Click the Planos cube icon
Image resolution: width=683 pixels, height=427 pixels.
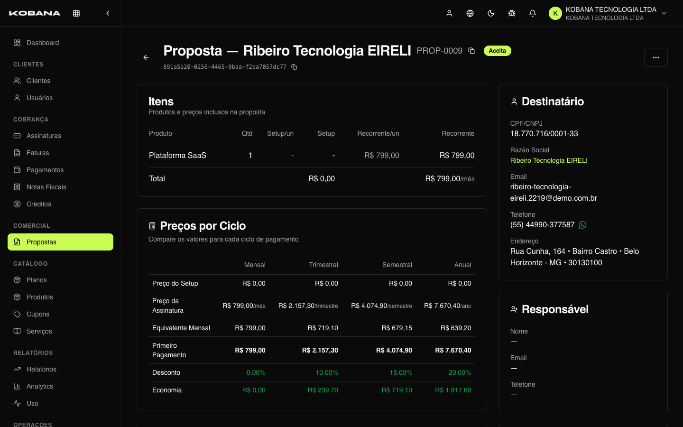pos(17,280)
